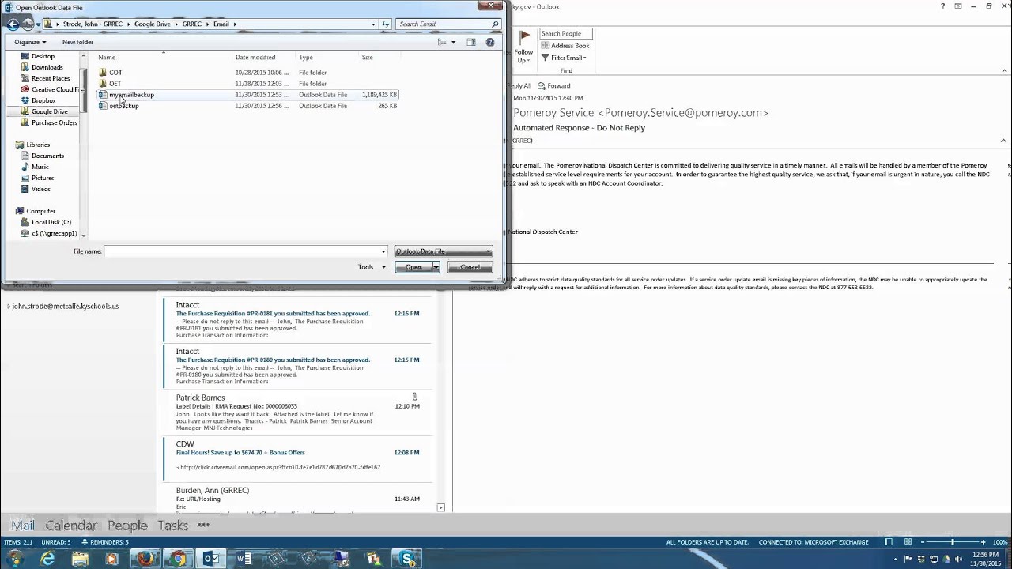Toggle the preview pane icon in dialog toolbar
Viewport: 1012px width, 569px height.
pos(471,42)
